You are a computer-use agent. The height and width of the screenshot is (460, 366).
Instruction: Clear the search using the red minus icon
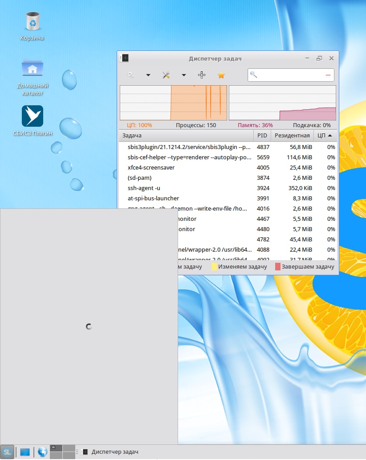pyautogui.click(x=328, y=75)
